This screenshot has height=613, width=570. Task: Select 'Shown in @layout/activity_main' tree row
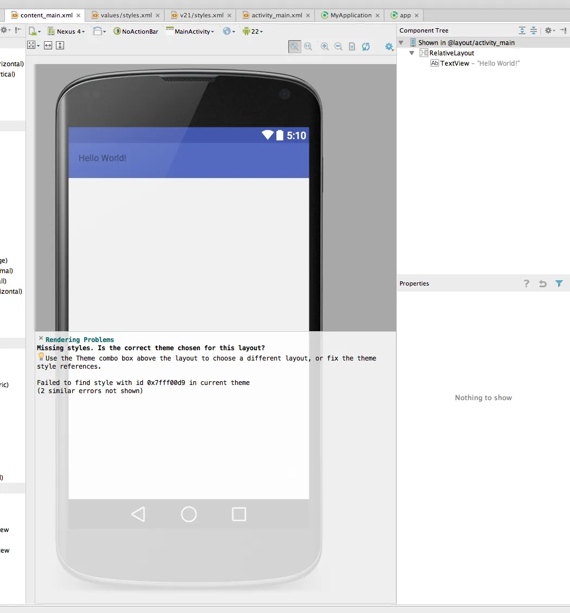(x=483, y=42)
